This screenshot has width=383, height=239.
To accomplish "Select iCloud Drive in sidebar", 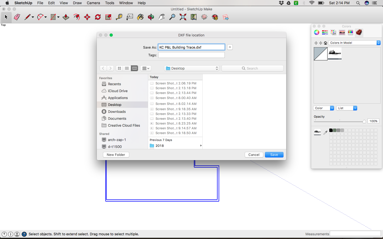I will (x=122, y=91).
